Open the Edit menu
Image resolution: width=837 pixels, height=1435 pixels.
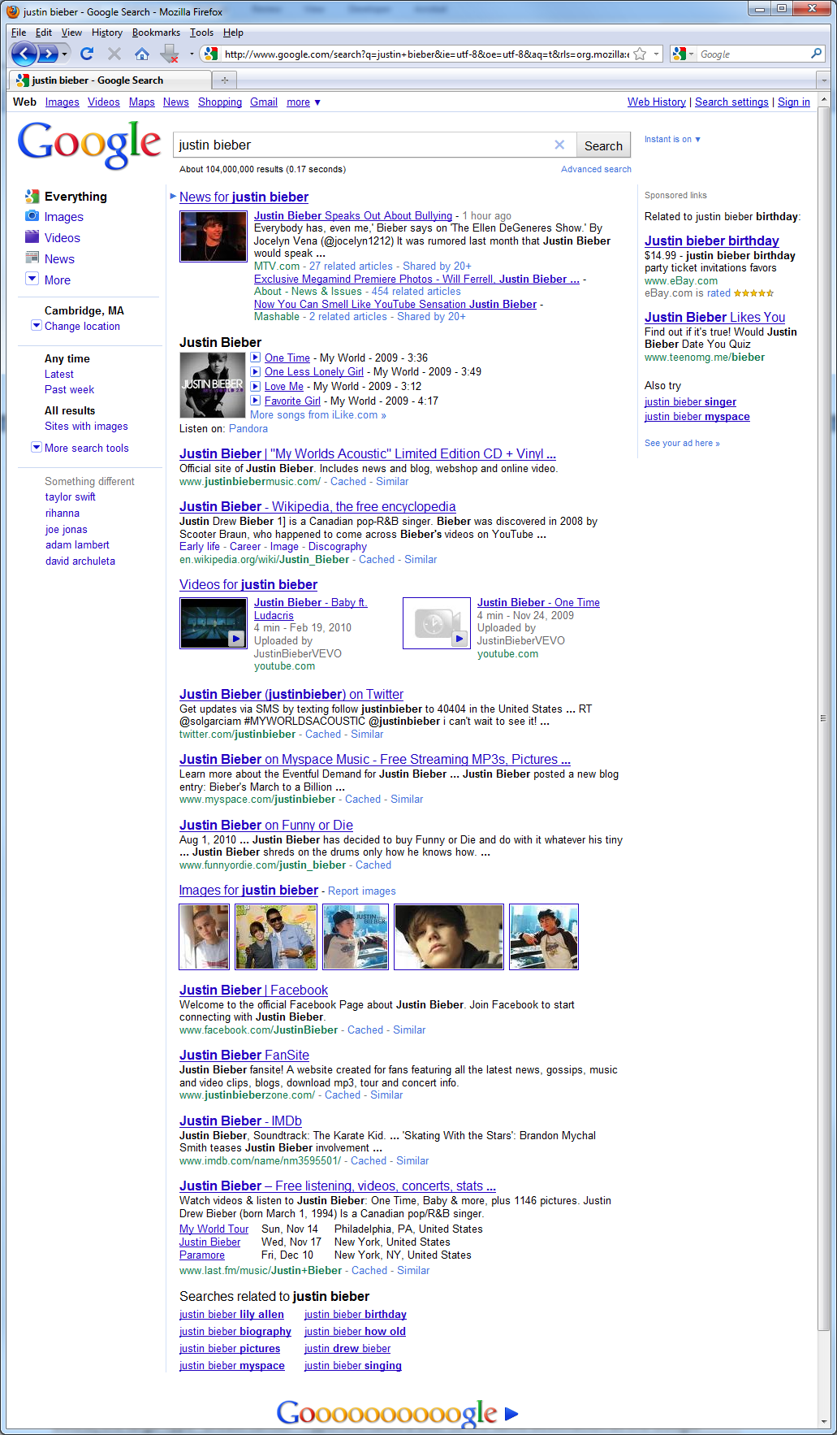[44, 33]
